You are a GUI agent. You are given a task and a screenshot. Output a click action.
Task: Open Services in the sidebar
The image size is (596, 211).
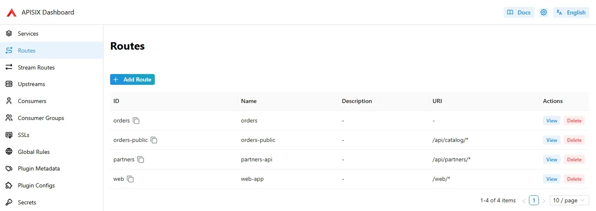pos(51,34)
